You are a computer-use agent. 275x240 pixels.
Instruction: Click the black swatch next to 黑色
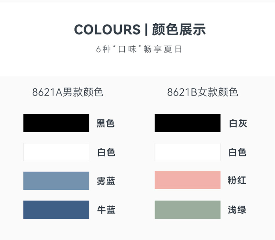(x=56, y=123)
